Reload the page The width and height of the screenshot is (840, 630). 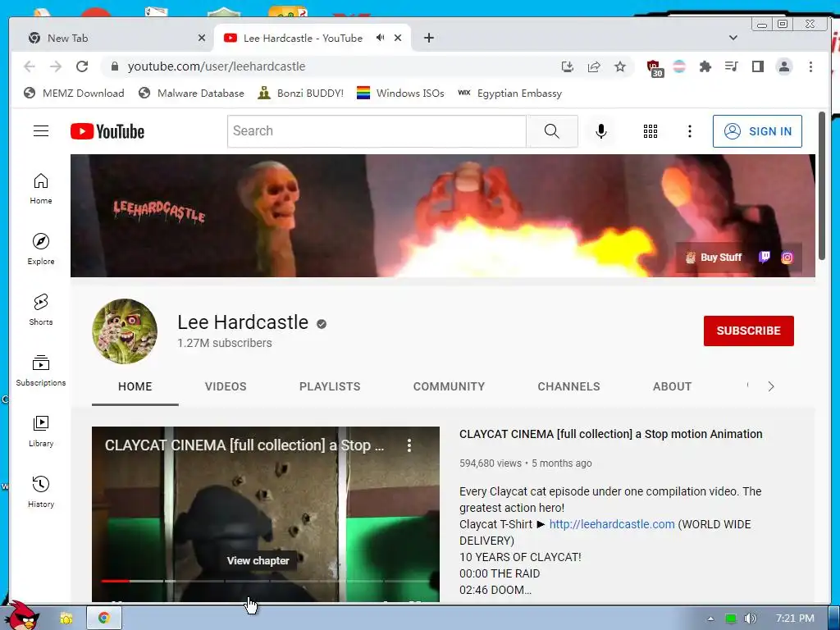(x=82, y=66)
